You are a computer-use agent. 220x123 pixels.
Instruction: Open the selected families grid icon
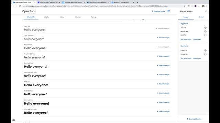point(168,11)
